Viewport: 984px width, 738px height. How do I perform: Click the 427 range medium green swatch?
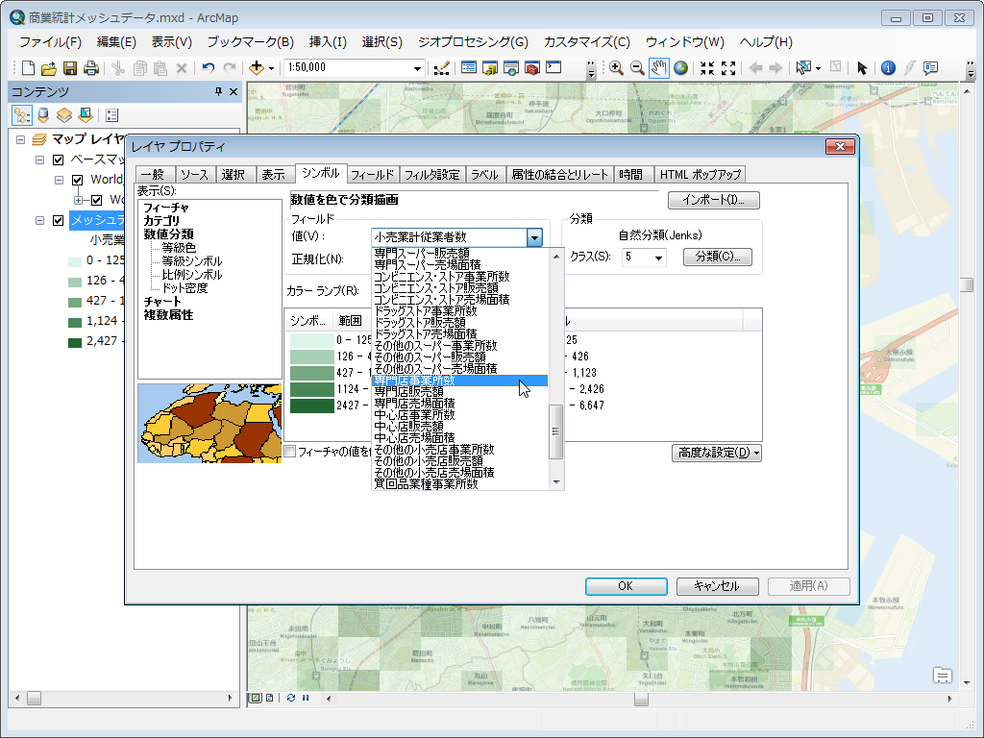(312, 373)
